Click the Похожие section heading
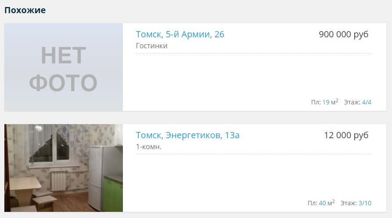392x218 pixels. [x=25, y=10]
